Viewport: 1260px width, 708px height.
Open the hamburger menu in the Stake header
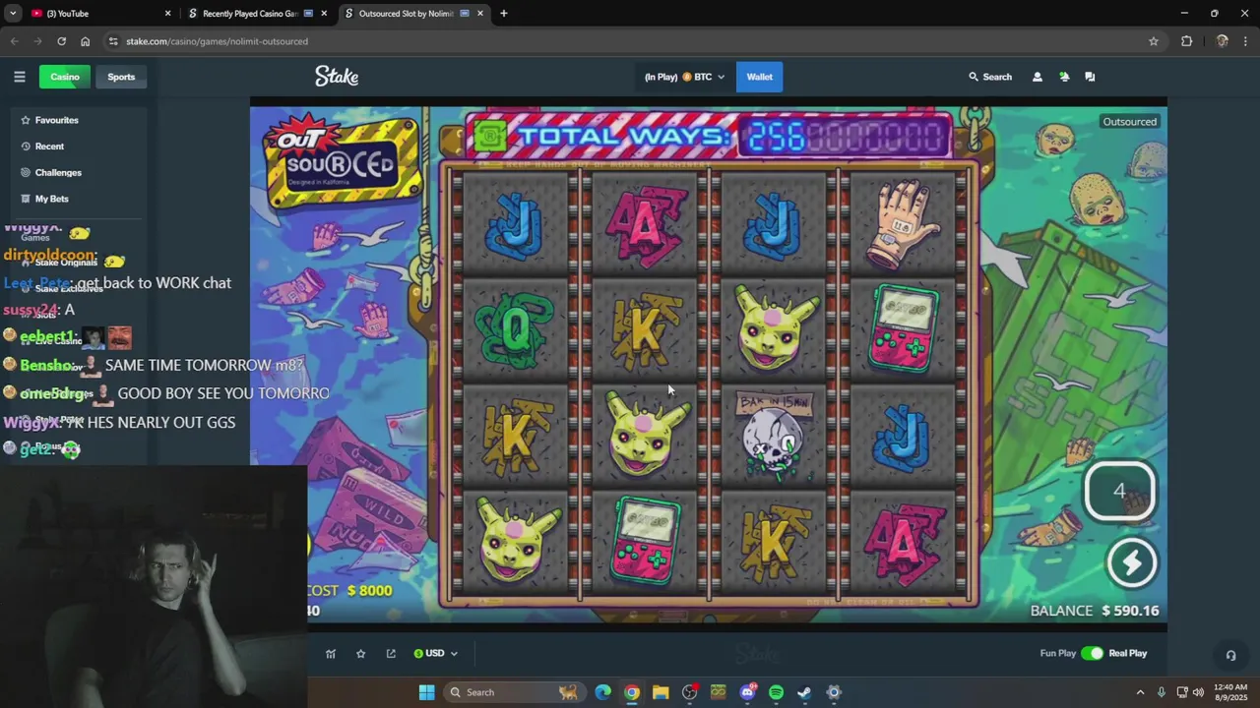pos(19,77)
